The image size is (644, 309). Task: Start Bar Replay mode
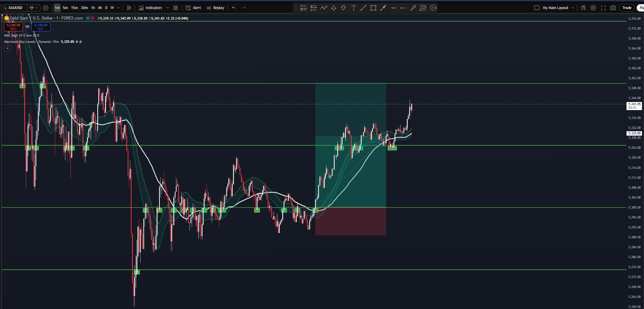[215, 8]
